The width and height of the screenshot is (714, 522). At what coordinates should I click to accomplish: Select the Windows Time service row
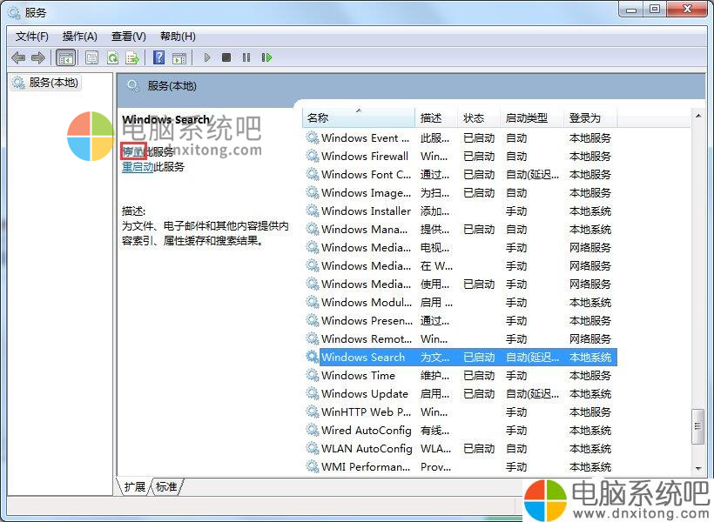[460, 376]
